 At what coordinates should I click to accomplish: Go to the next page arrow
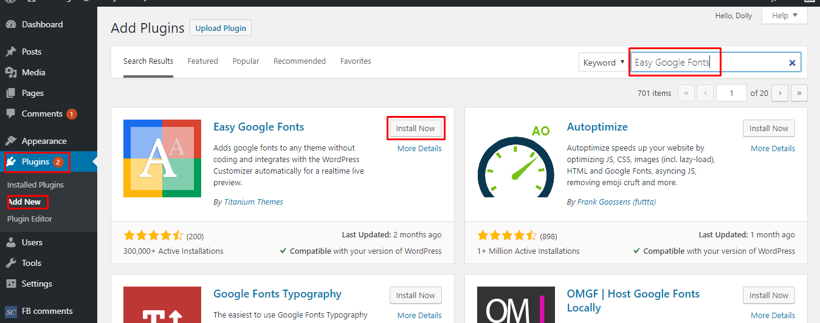pos(780,93)
